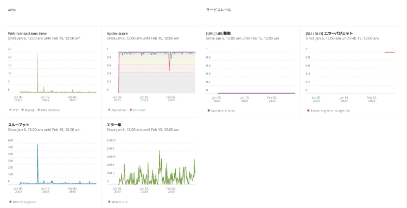407x208 pixels.
Task: Toggle the MySQL series legend
Action: click(28, 110)
